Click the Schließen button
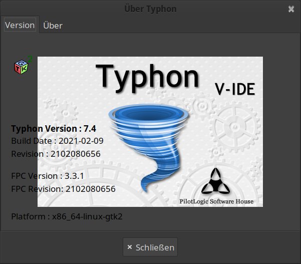 coord(150,247)
